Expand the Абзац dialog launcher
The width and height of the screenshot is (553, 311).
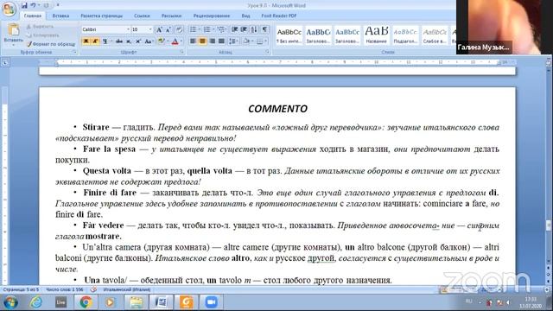point(268,52)
